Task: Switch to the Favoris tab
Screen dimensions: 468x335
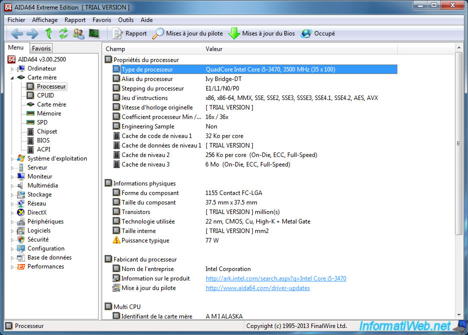Action: (41, 48)
